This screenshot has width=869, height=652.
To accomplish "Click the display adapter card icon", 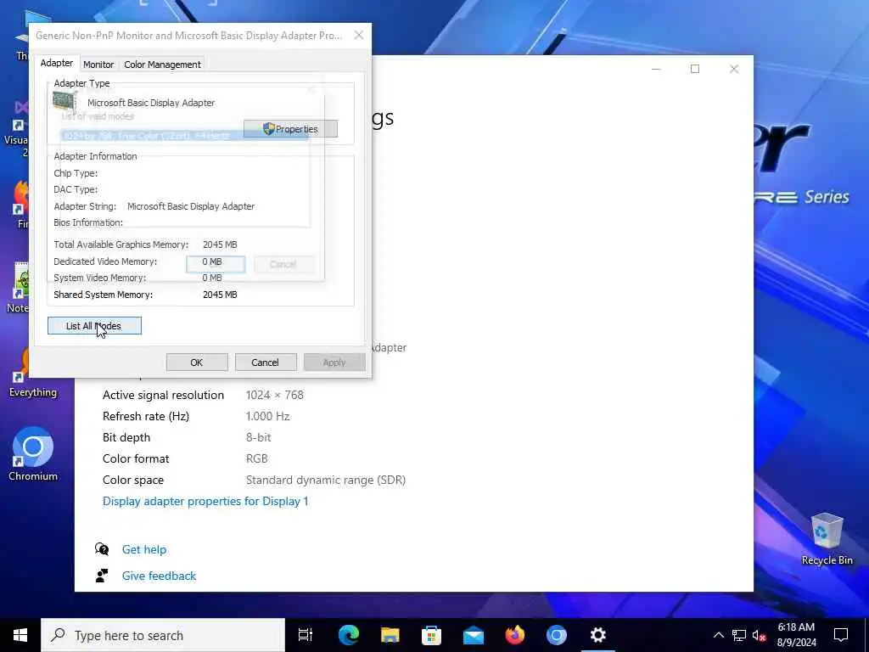I will pyautogui.click(x=64, y=101).
